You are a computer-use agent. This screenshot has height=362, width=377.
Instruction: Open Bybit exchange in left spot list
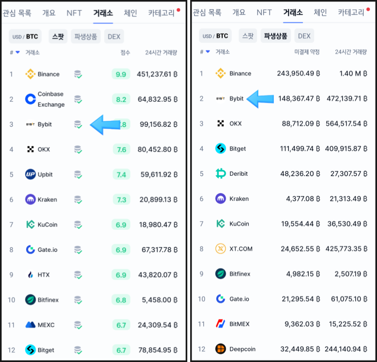tap(45, 124)
